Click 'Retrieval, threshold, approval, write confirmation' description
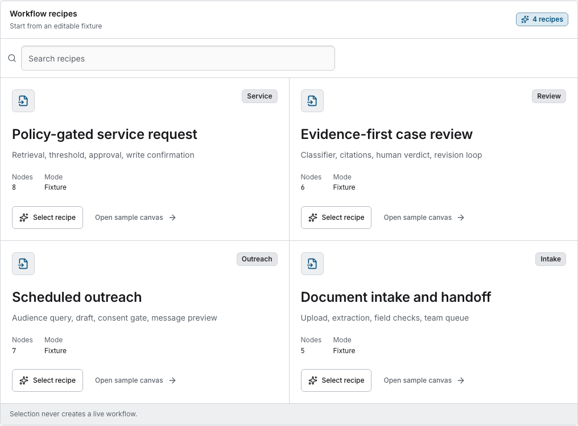The height and width of the screenshot is (426, 578). 103,155
